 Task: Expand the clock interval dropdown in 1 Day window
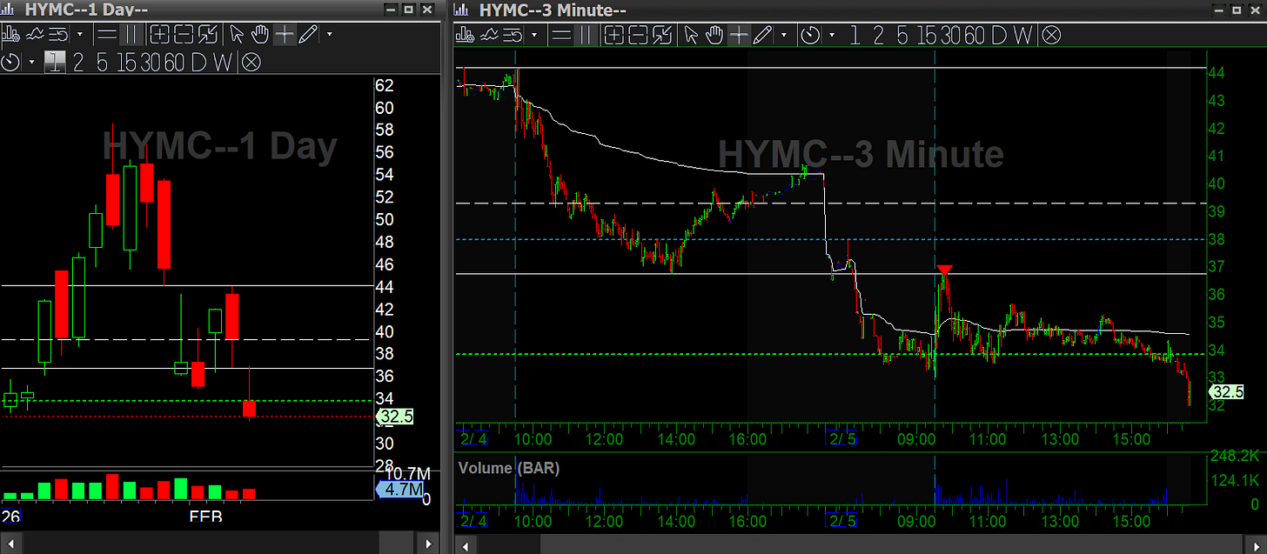coord(31,62)
